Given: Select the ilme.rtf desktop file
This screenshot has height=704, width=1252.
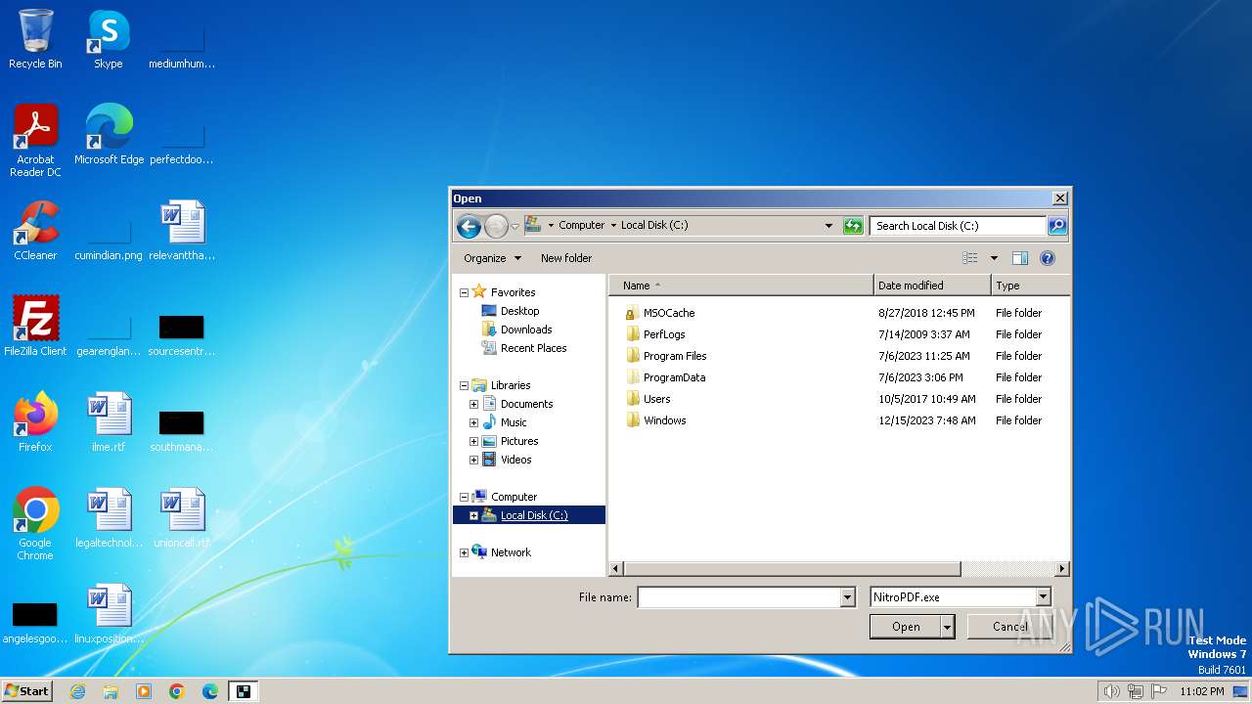Looking at the screenshot, I should 109,422.
